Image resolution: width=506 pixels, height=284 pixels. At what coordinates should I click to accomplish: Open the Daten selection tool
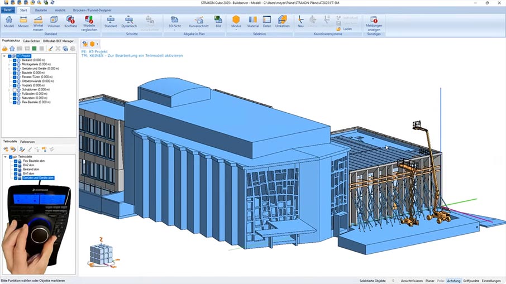point(267,21)
